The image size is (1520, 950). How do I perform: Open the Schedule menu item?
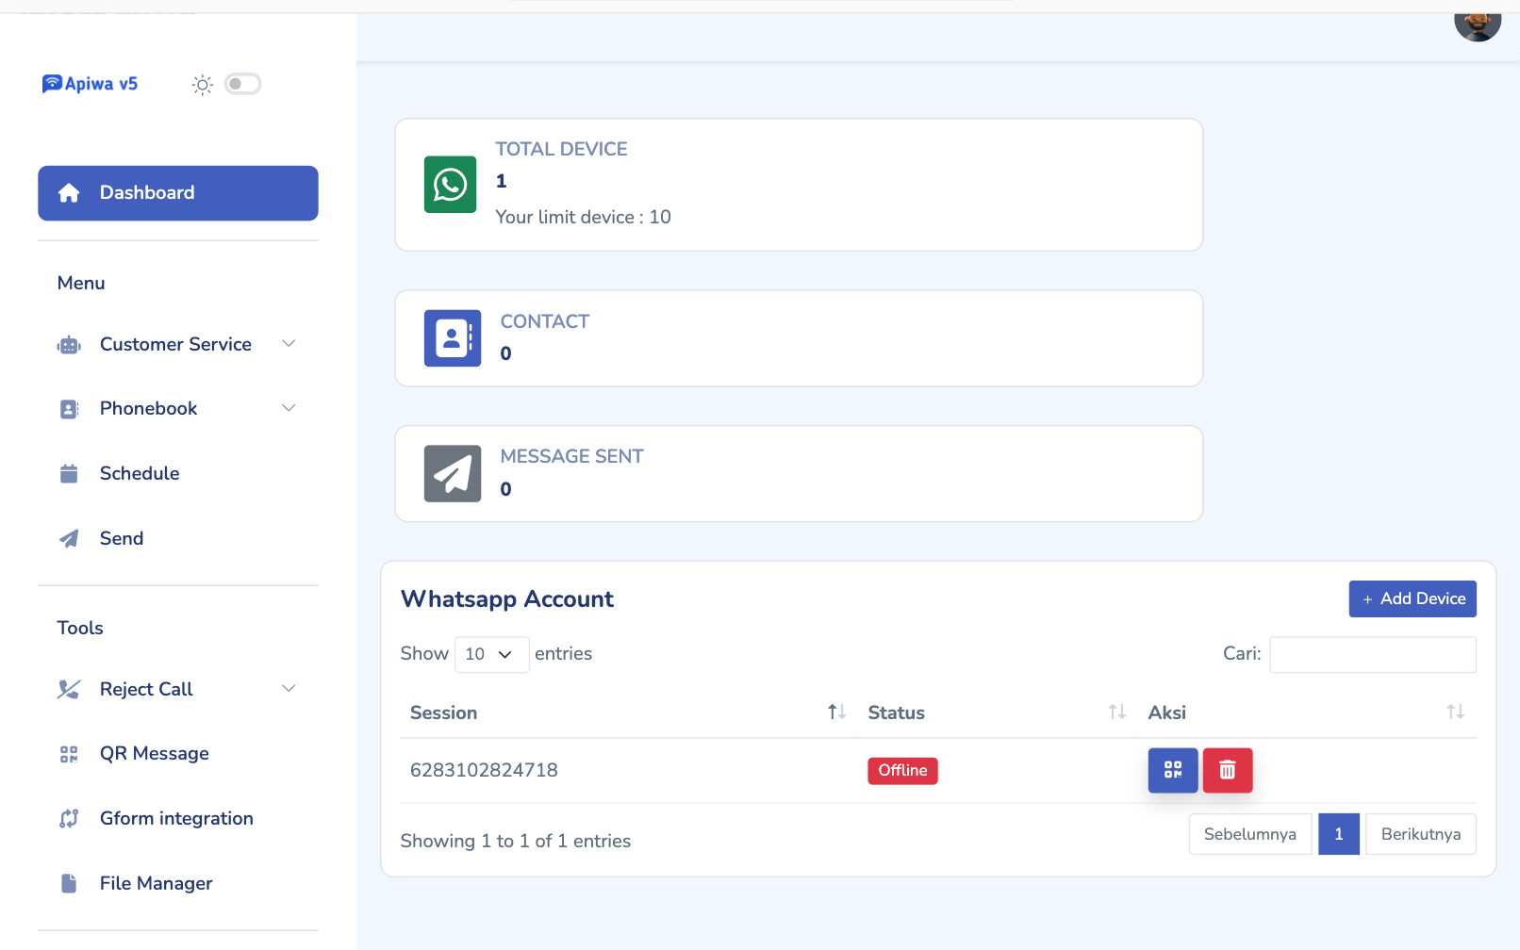[140, 473]
